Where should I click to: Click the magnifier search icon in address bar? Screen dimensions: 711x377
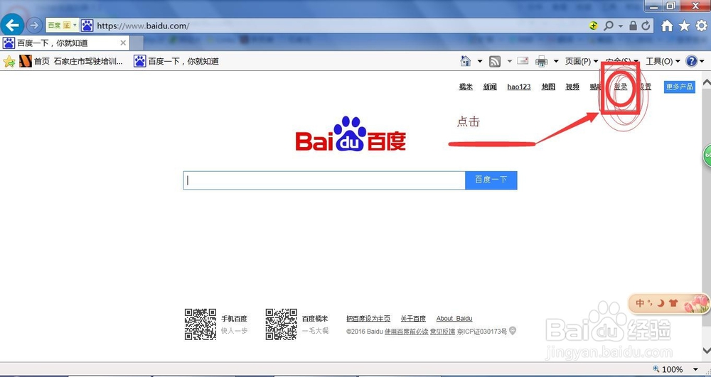tap(608, 26)
